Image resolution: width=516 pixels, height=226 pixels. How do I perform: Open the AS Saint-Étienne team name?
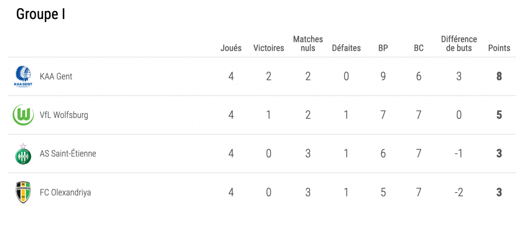[x=68, y=154]
